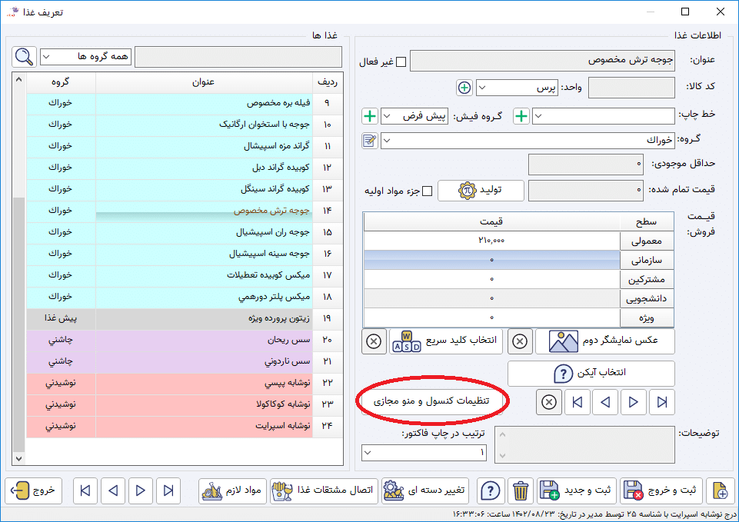The image size is (739, 522).
Task: Jump to first record in bottom navigator
Action: pos(85,491)
